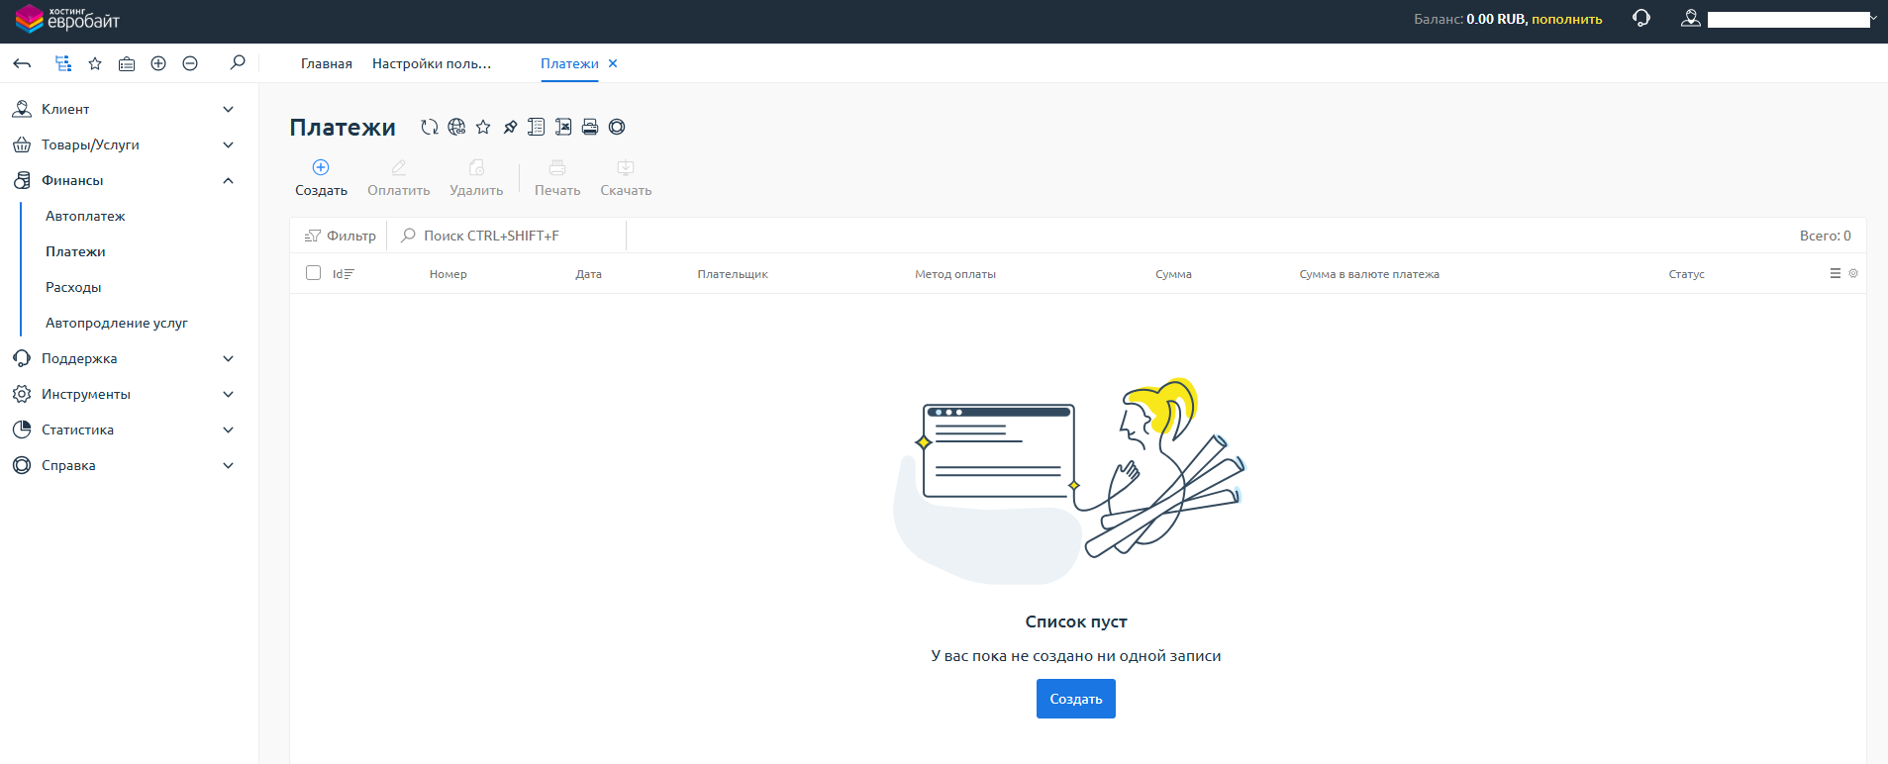Expand the Клиент sidebar section
The image size is (1888, 764).
coord(228,109)
